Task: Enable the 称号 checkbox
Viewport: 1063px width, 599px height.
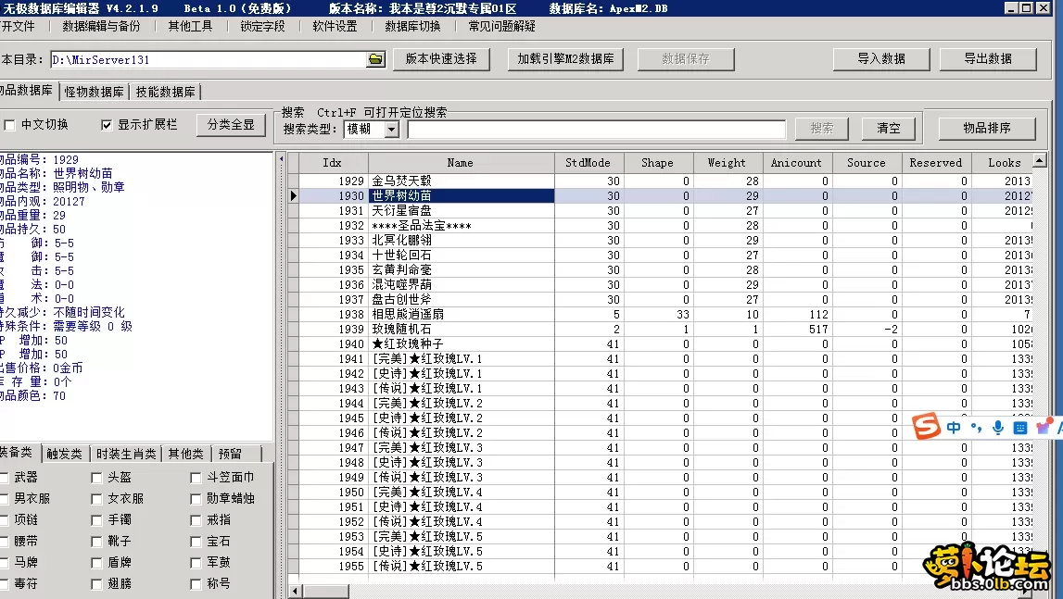Action: 196,584
